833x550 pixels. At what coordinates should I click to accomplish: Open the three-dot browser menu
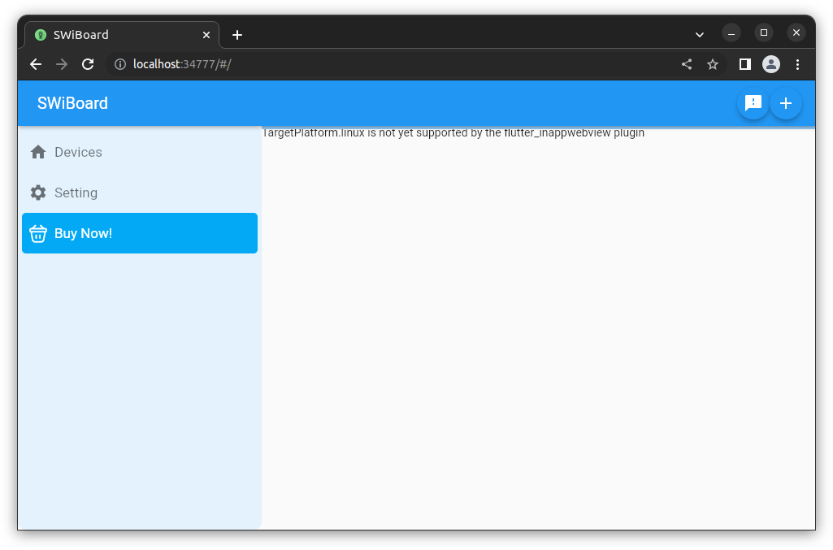point(797,63)
